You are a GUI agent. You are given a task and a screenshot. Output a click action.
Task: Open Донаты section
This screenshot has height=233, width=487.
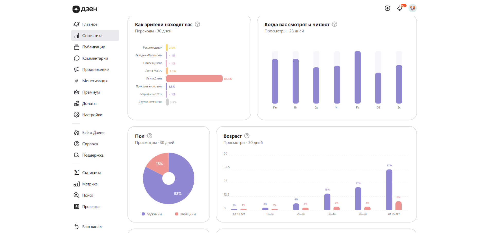pyautogui.click(x=95, y=103)
